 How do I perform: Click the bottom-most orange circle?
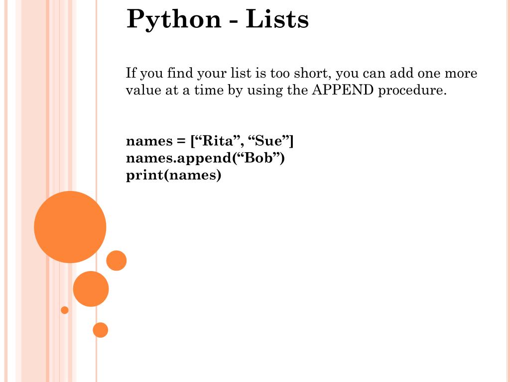coord(100,330)
